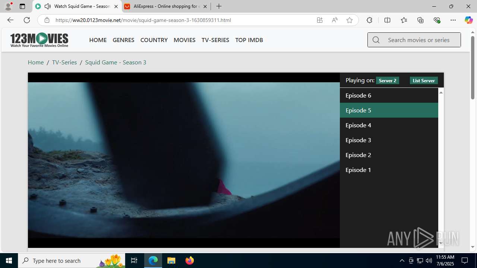
Task: Mute the Squid Game tab audio icon
Action: point(47,6)
